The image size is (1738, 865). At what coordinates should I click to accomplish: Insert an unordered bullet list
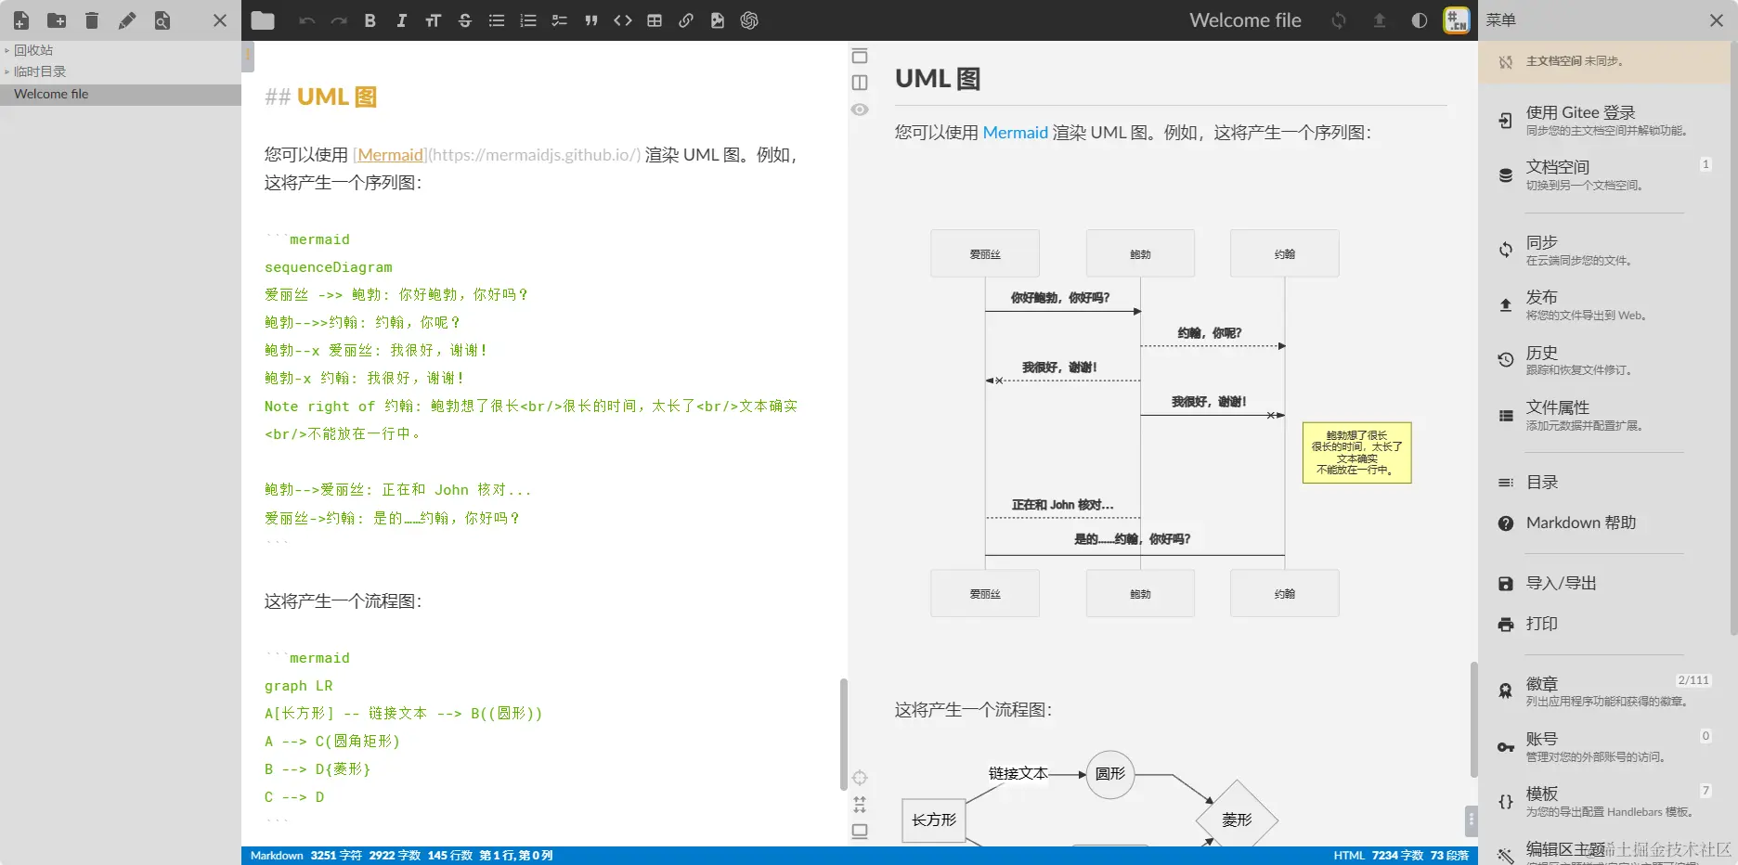point(497,20)
